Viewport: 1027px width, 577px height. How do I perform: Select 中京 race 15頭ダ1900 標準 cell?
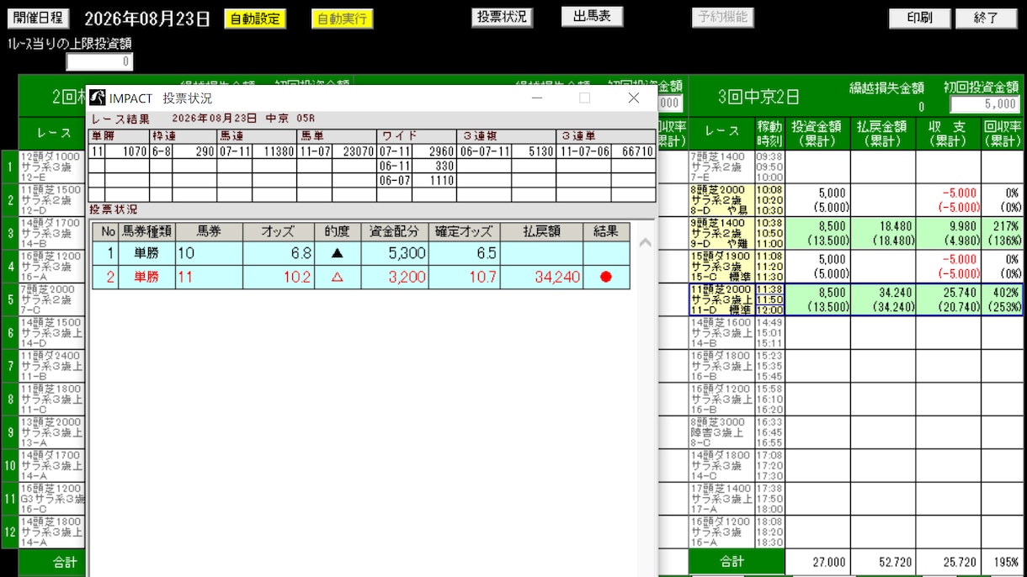coord(721,267)
